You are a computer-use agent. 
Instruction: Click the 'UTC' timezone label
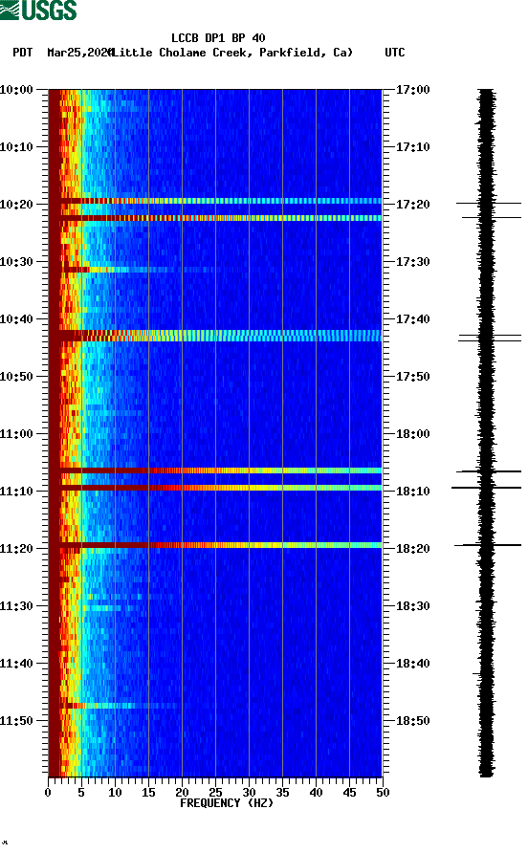[395, 53]
